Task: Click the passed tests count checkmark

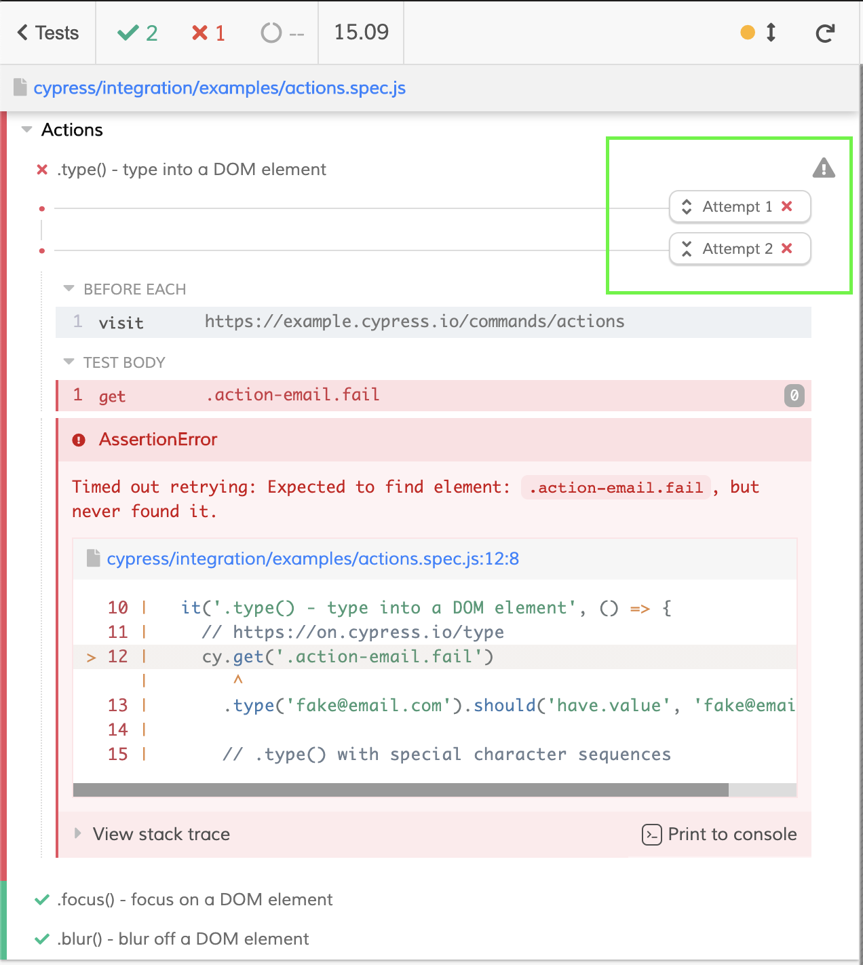Action: coord(128,33)
